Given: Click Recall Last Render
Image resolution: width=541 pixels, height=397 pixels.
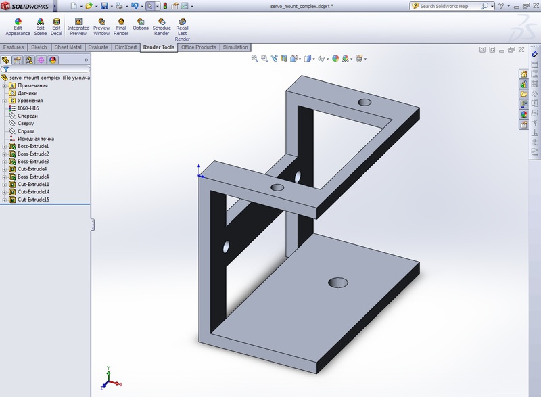Looking at the screenshot, I should [182, 30].
